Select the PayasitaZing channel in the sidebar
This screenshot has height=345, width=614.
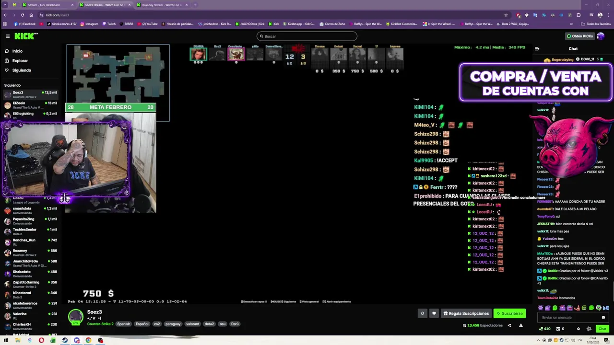point(31,221)
